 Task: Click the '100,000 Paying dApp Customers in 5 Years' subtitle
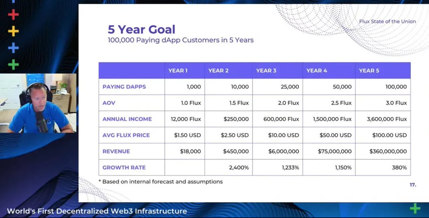coord(181,40)
